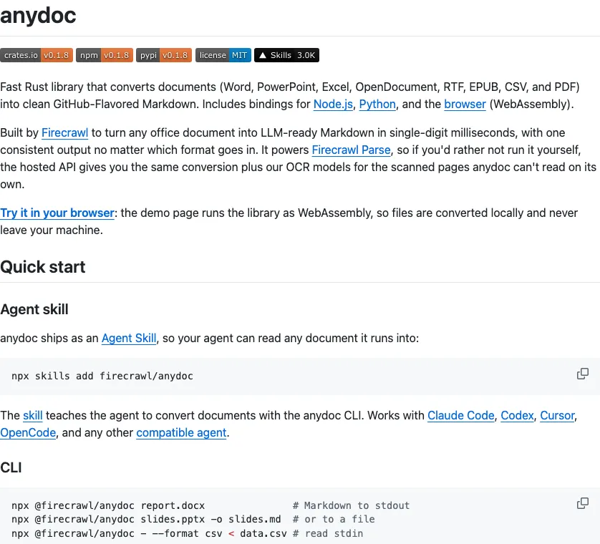600x544 pixels.
Task: Open the Codex link
Action: [517, 415]
